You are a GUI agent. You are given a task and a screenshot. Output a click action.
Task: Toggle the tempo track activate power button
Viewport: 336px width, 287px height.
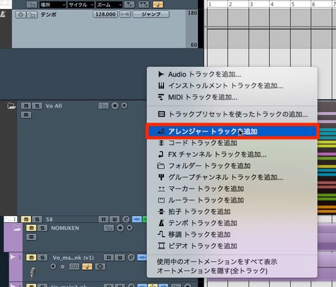[x=20, y=14]
